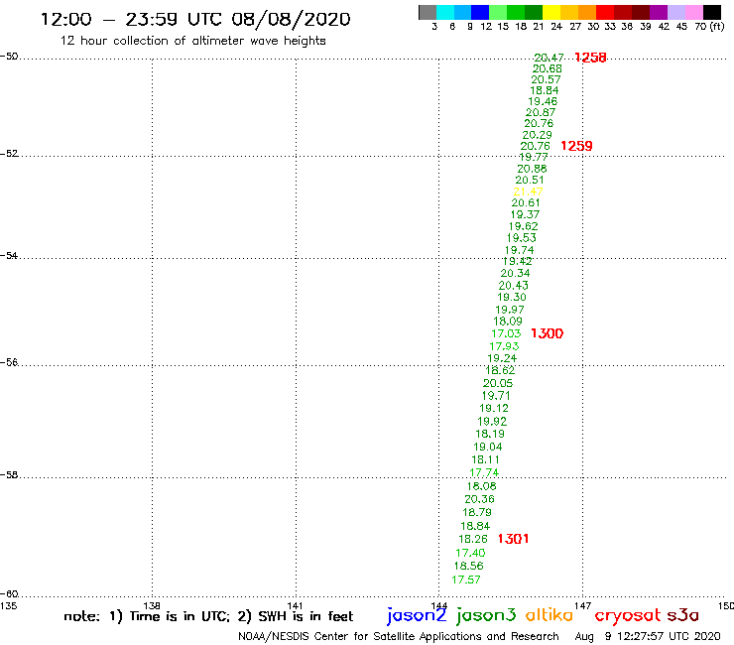This screenshot has height=645, width=734.
Task: Select the reading 19.37
Action: click(x=525, y=214)
